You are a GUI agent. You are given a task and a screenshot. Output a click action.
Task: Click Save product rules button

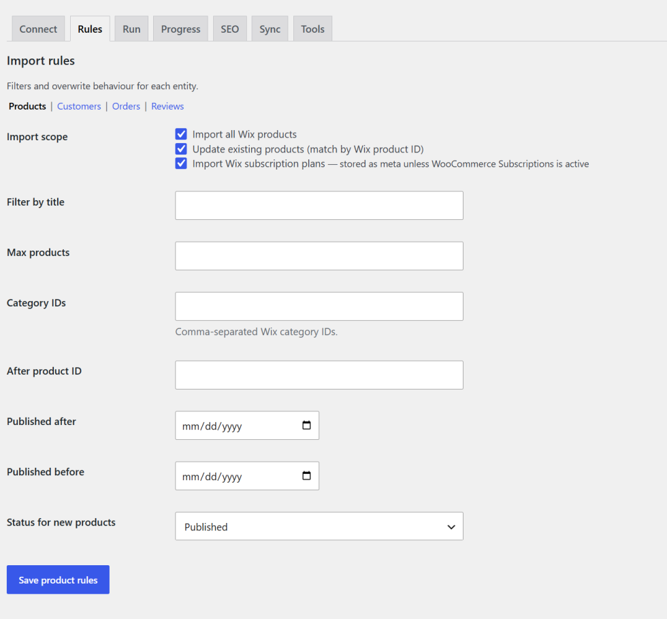coord(59,580)
